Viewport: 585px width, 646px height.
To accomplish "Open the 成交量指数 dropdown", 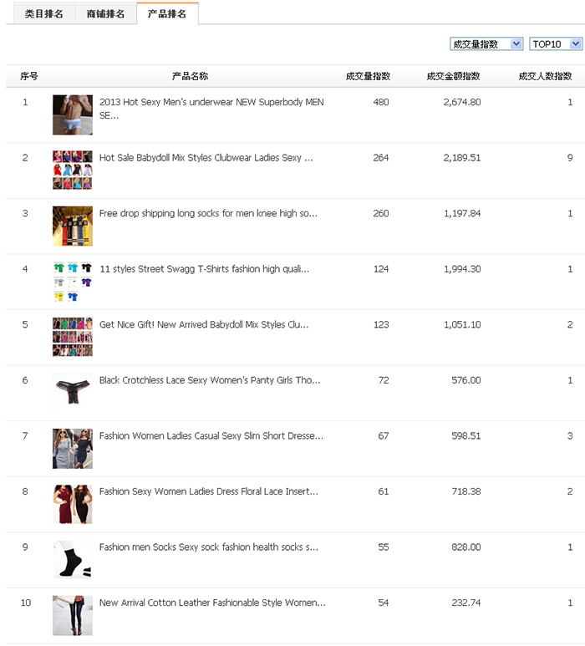I will [x=486, y=43].
